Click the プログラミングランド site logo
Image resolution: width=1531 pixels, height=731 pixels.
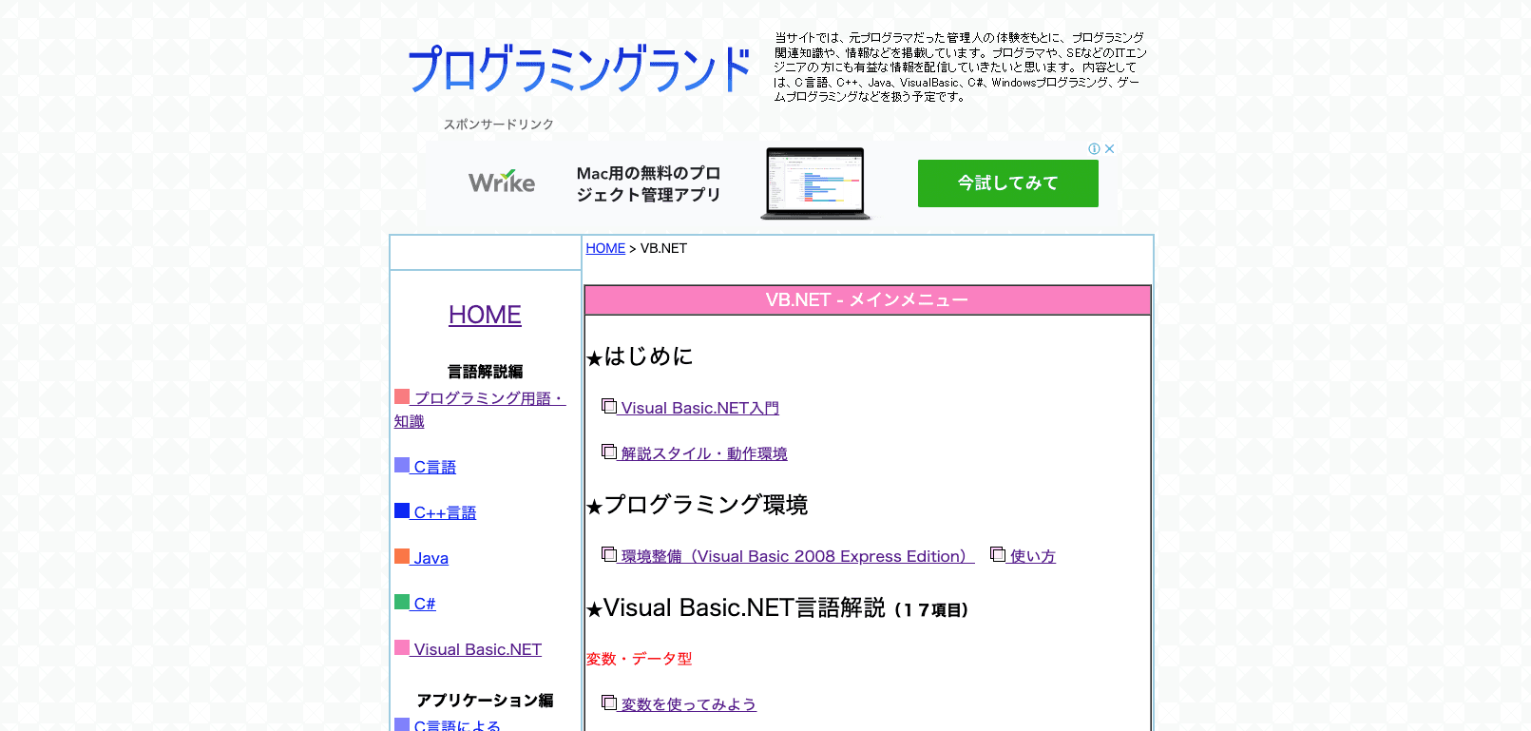coord(579,69)
